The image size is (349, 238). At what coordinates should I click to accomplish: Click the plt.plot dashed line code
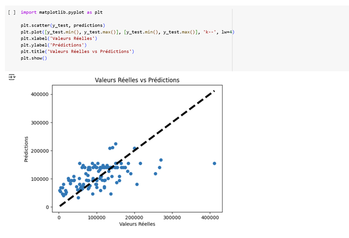127,32
